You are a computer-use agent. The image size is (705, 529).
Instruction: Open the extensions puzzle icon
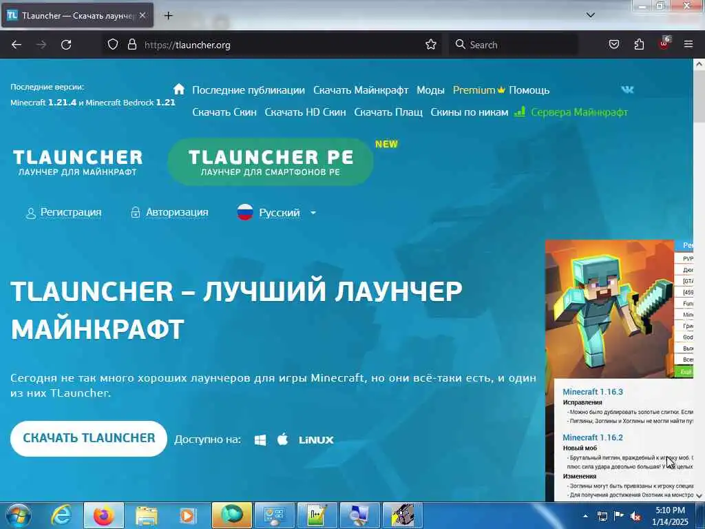pyautogui.click(x=639, y=44)
